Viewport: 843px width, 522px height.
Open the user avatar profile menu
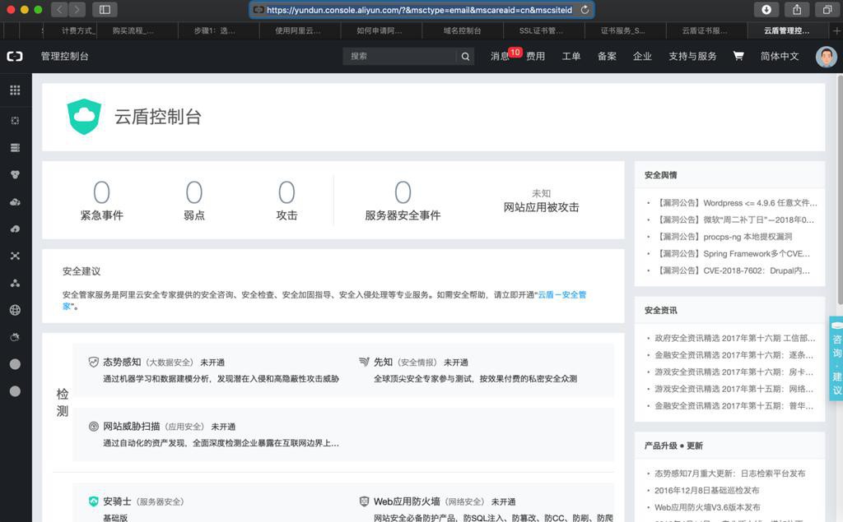click(x=826, y=57)
